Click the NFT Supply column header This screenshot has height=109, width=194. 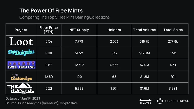pyautogui.click(x=79, y=30)
